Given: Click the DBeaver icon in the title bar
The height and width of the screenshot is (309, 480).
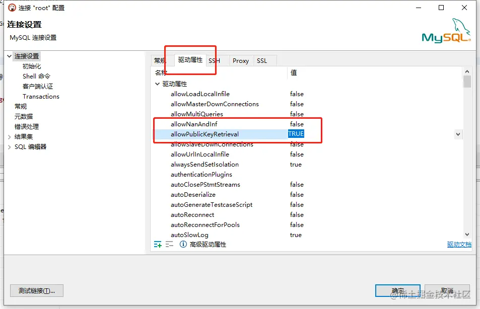Looking at the screenshot, I should (x=12, y=8).
